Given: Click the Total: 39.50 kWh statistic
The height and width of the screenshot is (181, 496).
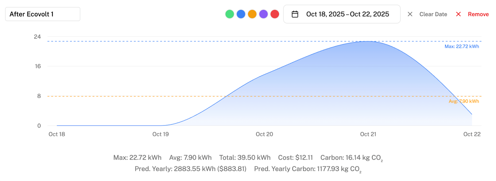Looking at the screenshot, I should [x=245, y=157].
